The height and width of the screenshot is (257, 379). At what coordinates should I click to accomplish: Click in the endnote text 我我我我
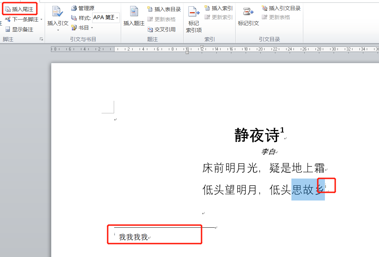(x=133, y=237)
